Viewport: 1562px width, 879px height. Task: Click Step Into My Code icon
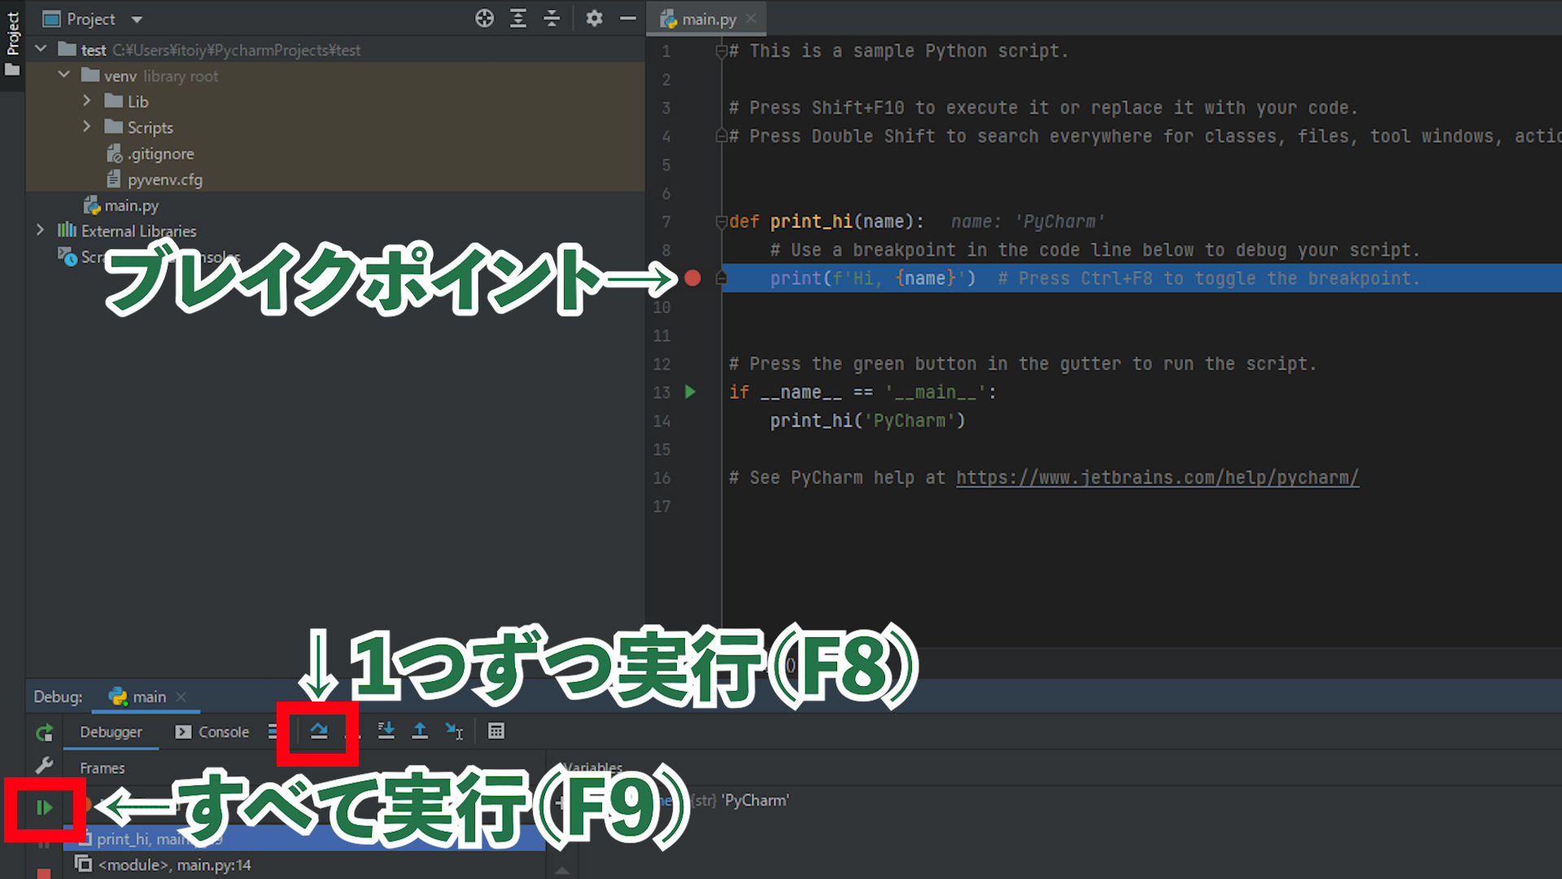386,731
